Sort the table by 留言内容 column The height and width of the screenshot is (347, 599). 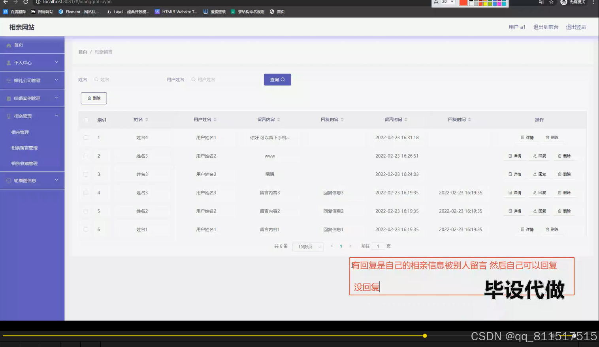[x=279, y=119]
